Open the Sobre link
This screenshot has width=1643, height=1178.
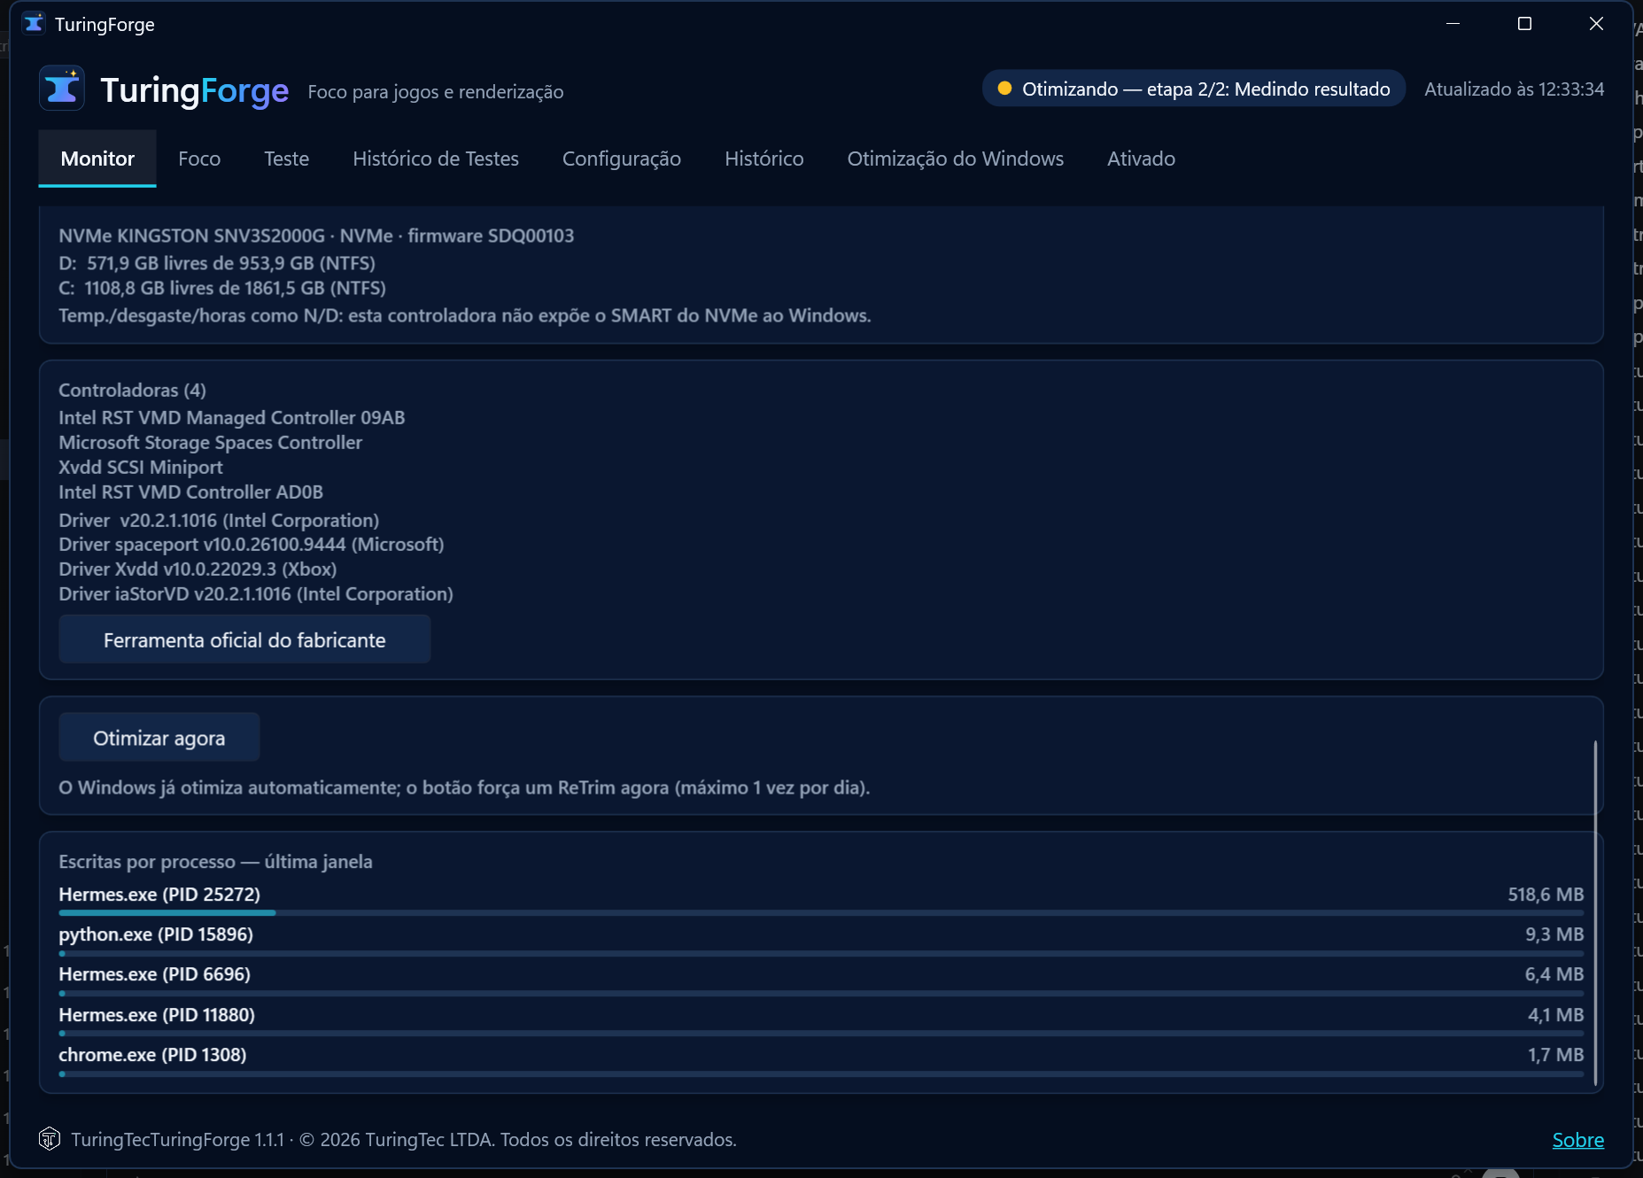(1578, 1140)
